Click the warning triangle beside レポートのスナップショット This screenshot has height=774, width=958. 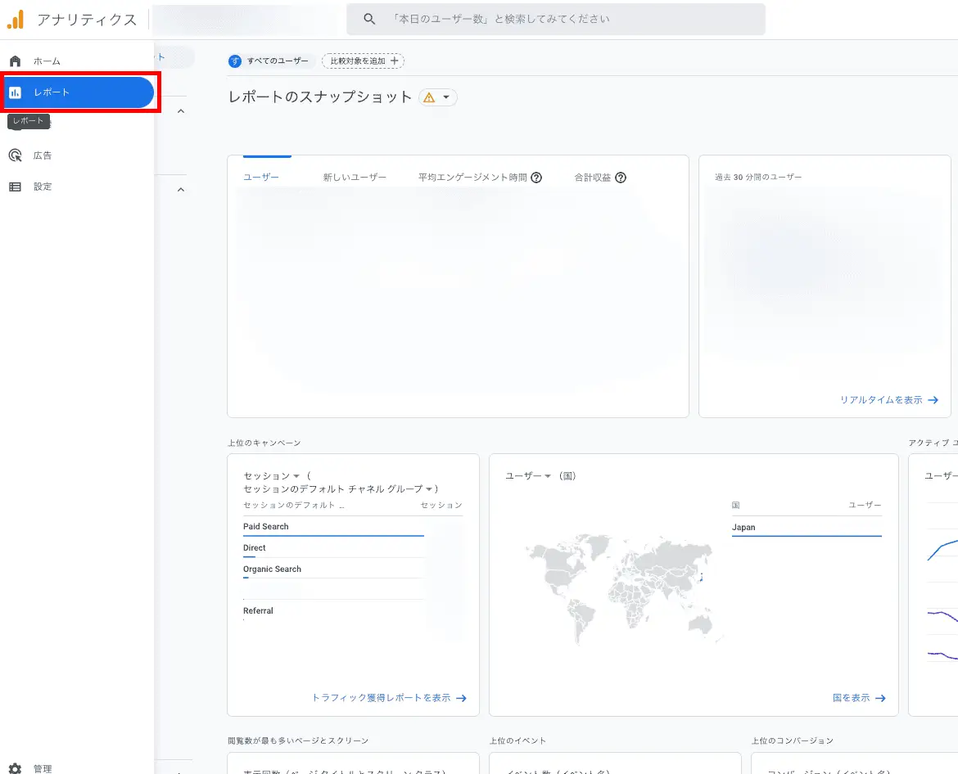[x=431, y=97]
